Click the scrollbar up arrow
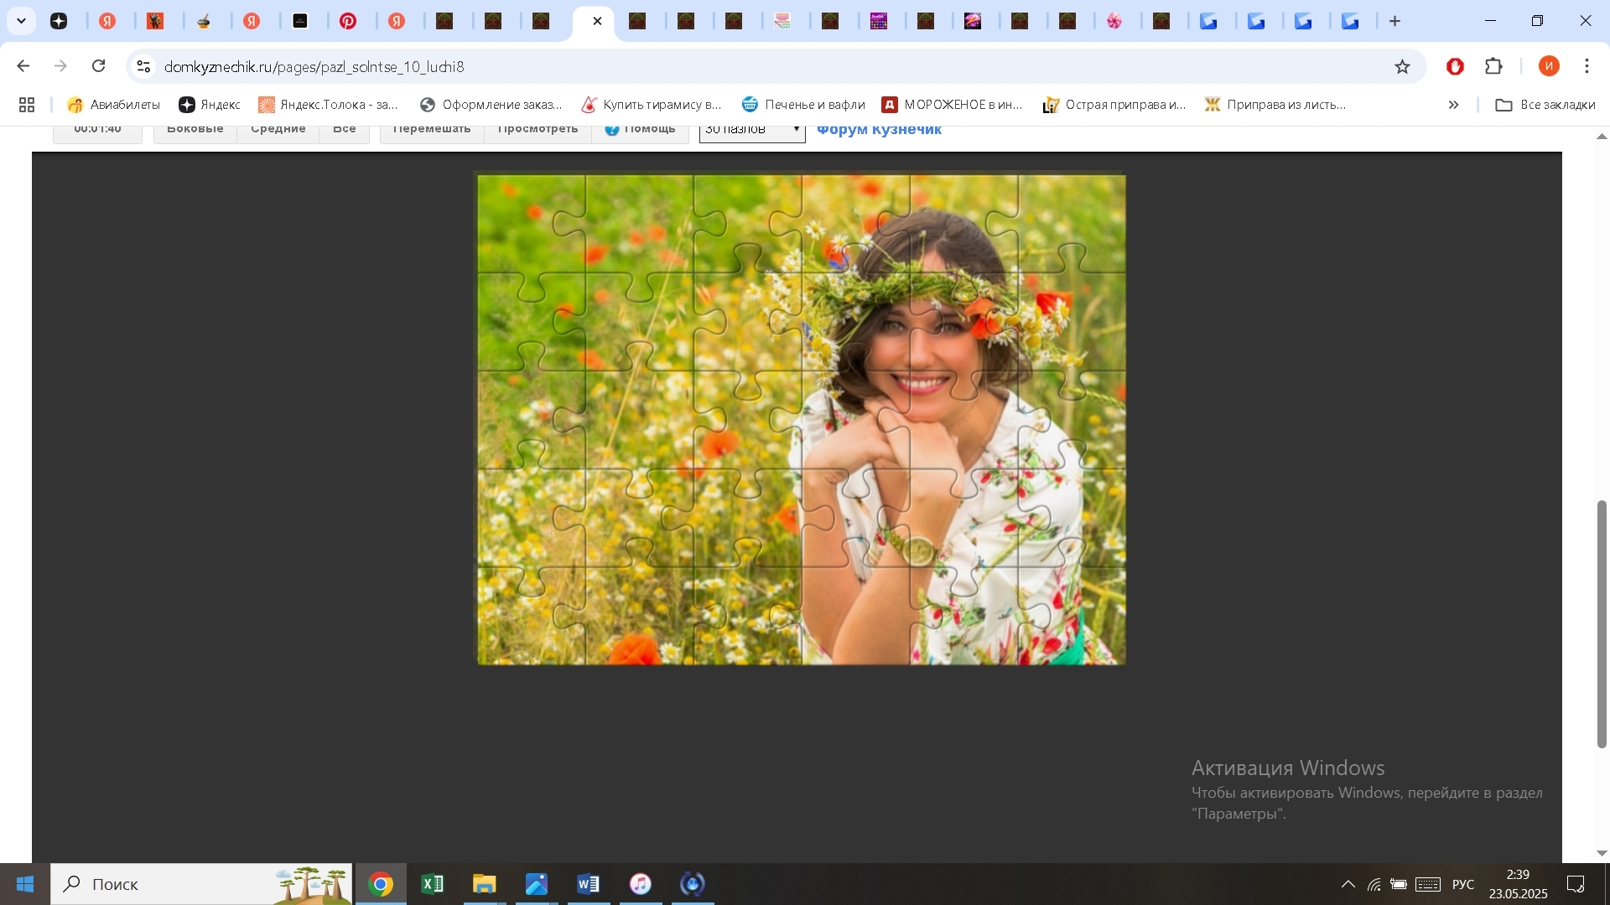 pos(1602,137)
